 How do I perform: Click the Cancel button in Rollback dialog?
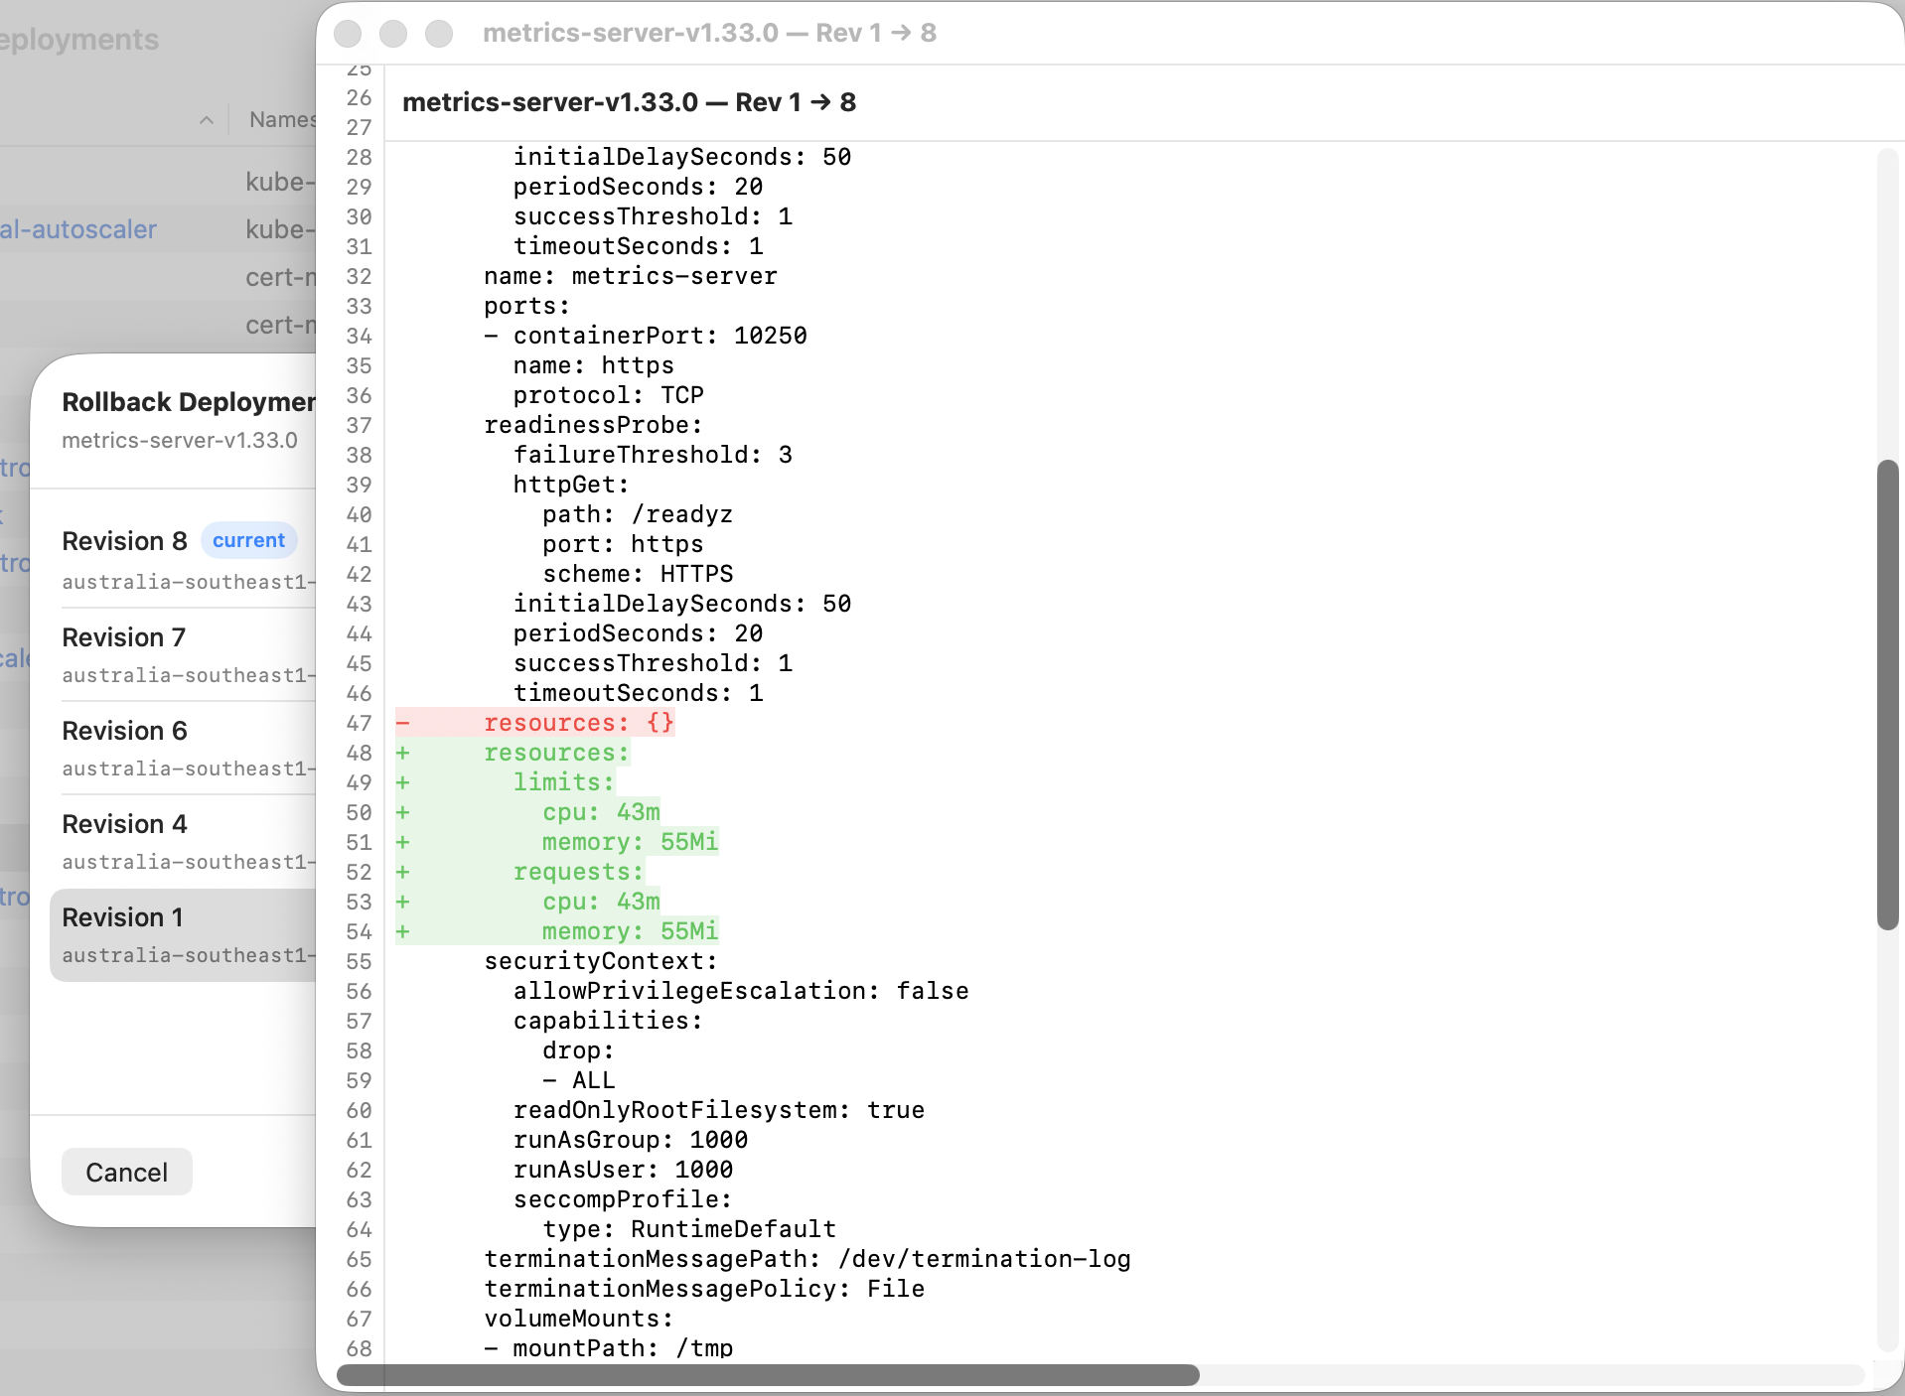[x=126, y=1172]
